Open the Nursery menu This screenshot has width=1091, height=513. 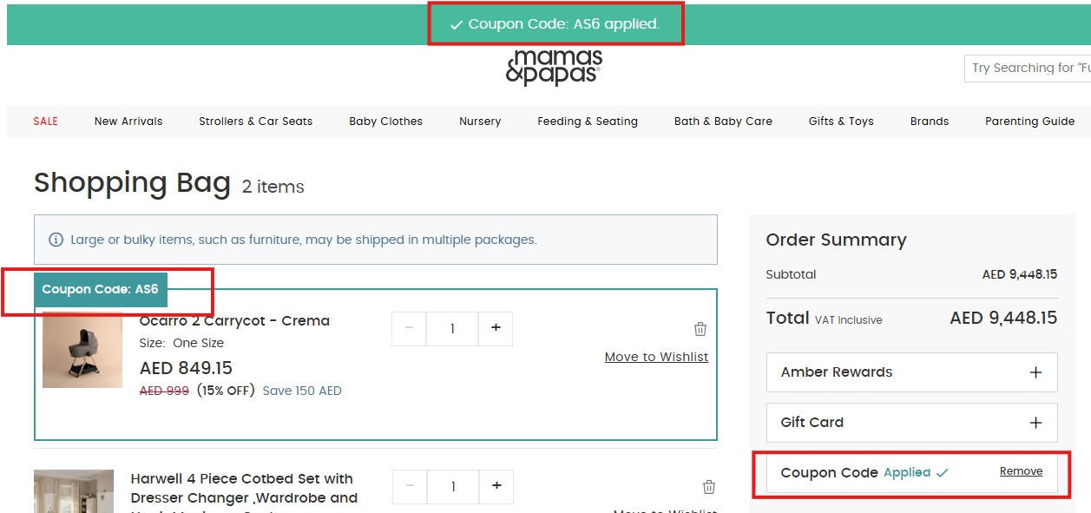pyautogui.click(x=480, y=122)
